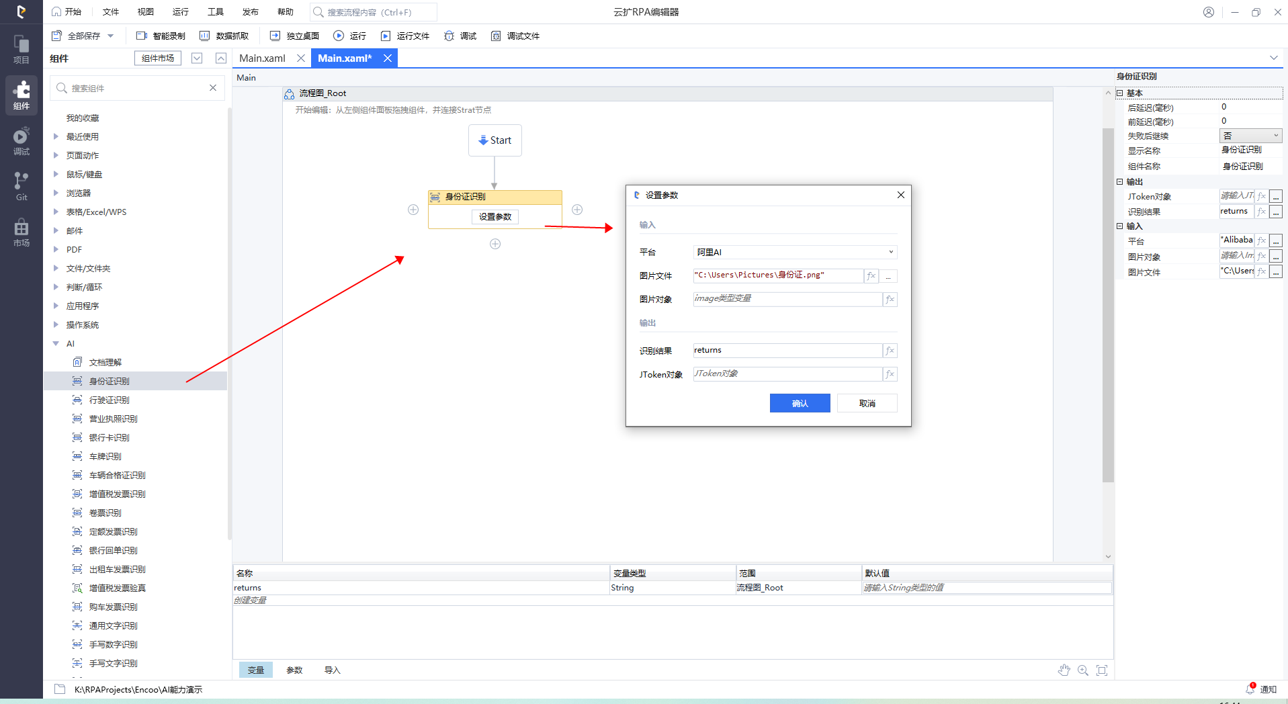Open the 发布 menu
Screen dimensions: 1288x704
251,12
